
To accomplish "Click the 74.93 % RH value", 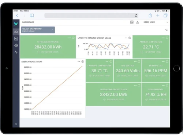I will [156, 95].
